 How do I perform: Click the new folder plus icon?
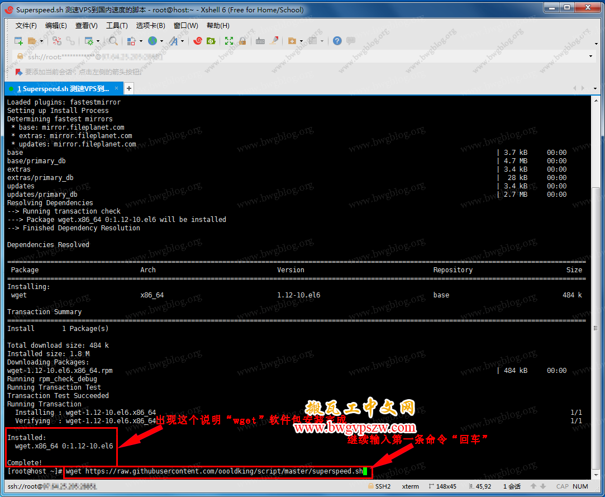(x=292, y=41)
